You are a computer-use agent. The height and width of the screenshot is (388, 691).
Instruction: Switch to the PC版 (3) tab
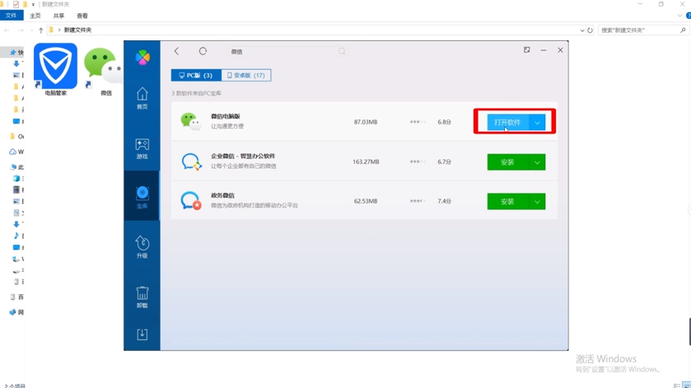click(196, 76)
